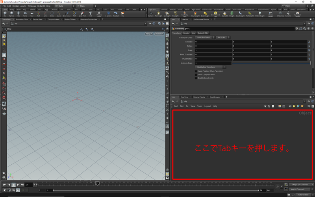Open the Rx Ry Rz rotation order dropdown
The width and height of the screenshot is (315, 197).
pos(223,37)
